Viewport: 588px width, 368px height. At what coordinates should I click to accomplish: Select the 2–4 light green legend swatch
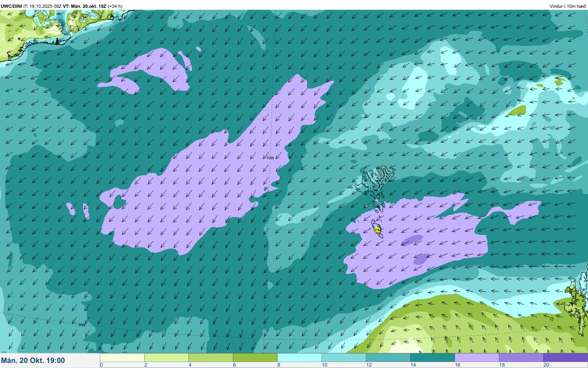[166, 357]
